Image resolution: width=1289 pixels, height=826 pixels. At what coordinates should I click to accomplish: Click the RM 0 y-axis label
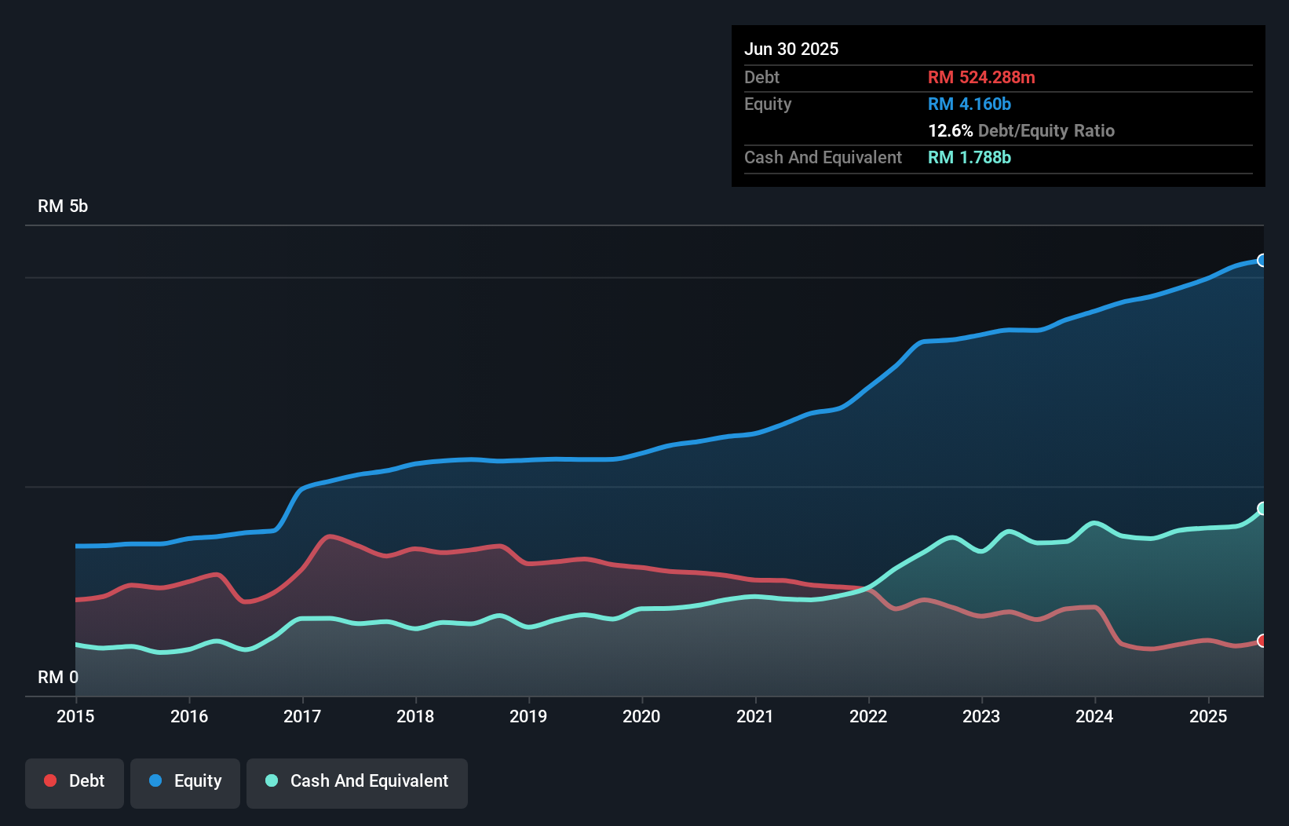point(58,677)
